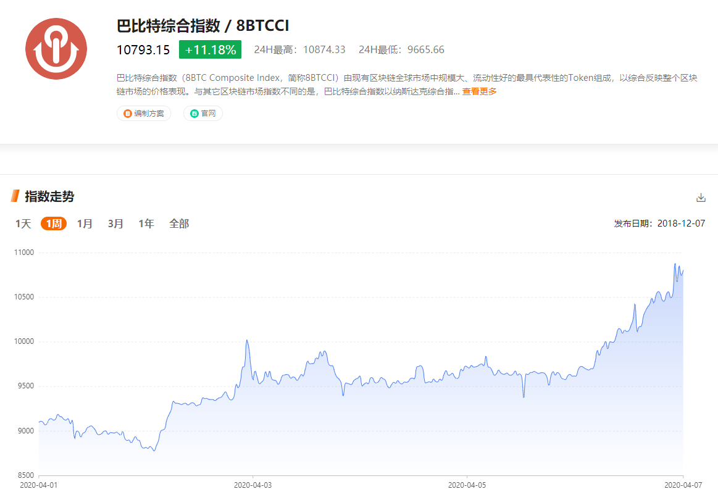Click the 2020-04-07 x-axis date
Image resolution: width=718 pixels, height=497 pixels.
coord(683,485)
